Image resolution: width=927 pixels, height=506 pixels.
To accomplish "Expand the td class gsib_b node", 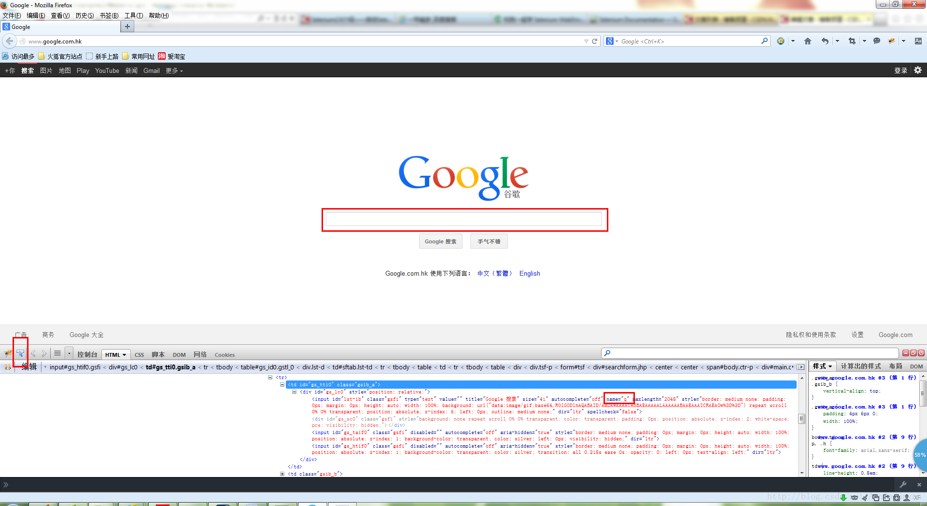I will [282, 474].
